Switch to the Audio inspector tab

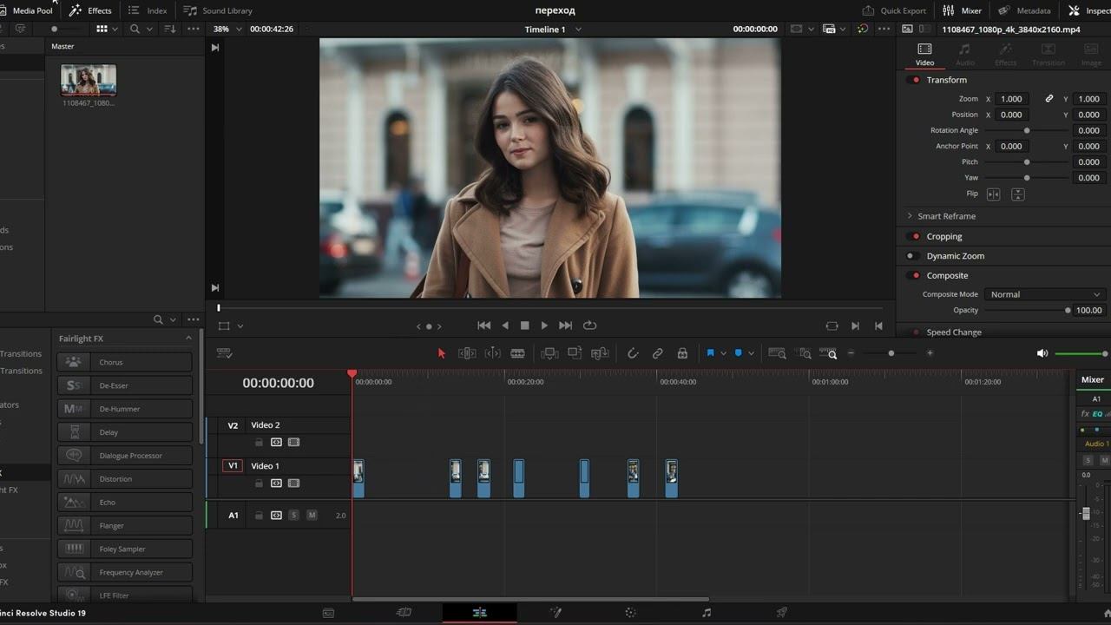tap(964, 54)
